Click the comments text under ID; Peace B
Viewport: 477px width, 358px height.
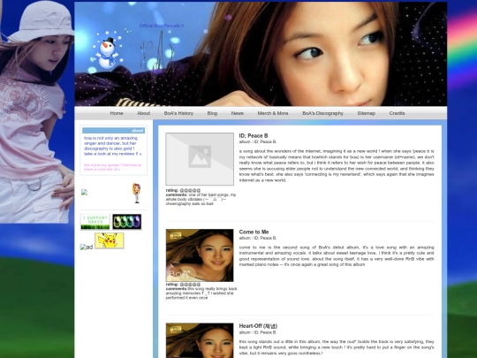coord(201,199)
